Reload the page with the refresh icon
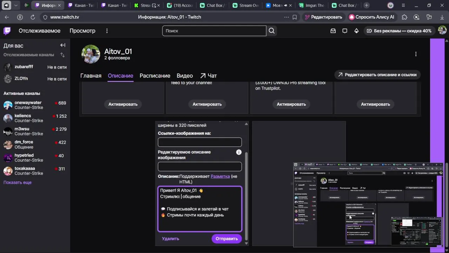 (33, 17)
